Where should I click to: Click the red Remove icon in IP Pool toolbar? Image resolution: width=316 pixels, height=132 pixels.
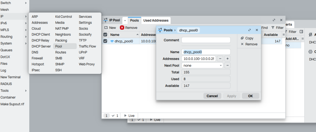[122, 28]
